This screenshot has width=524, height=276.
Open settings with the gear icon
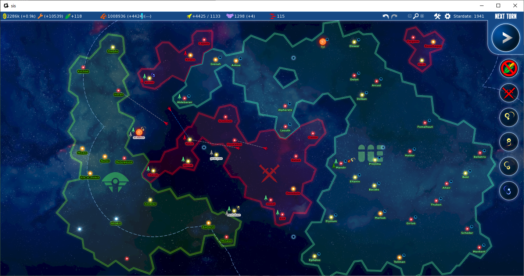[448, 16]
